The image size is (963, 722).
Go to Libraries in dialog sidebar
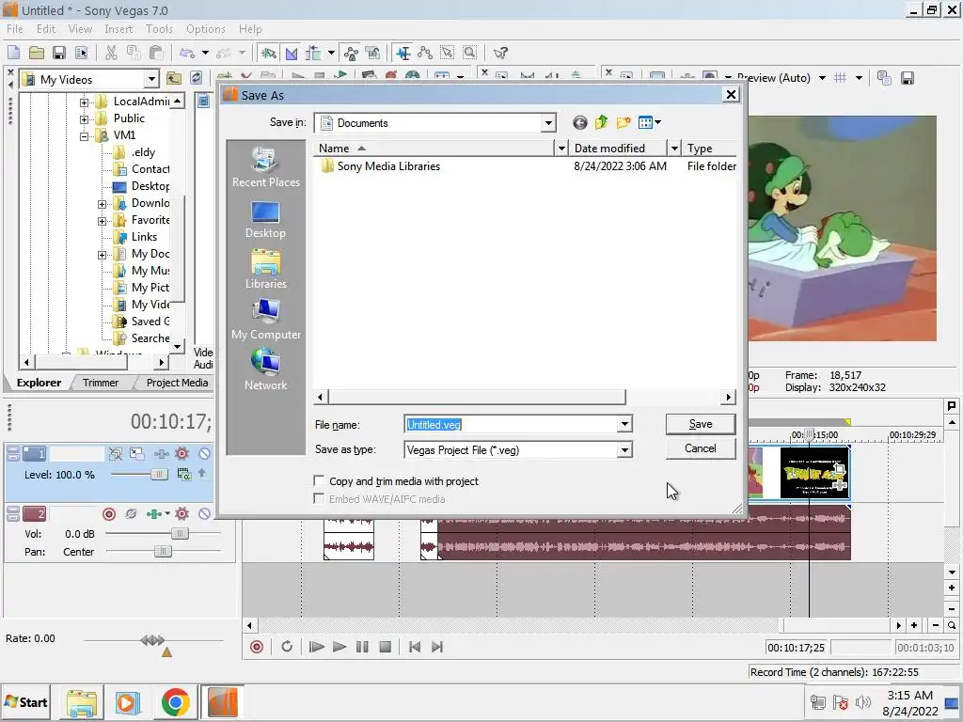[x=266, y=269]
